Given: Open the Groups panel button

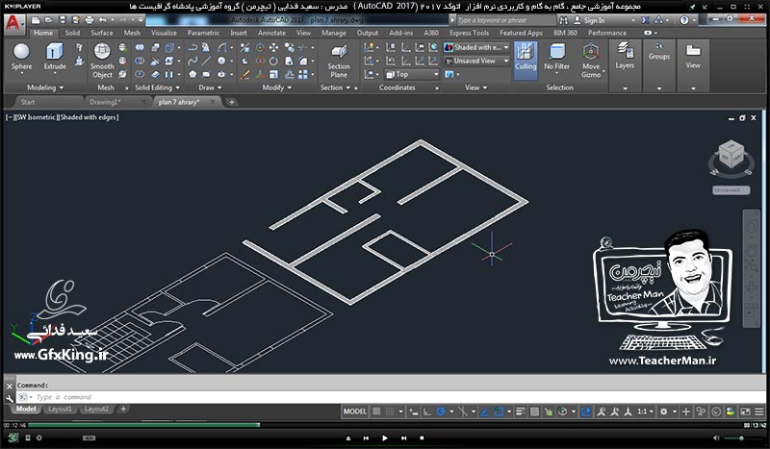Looking at the screenshot, I should (659, 51).
